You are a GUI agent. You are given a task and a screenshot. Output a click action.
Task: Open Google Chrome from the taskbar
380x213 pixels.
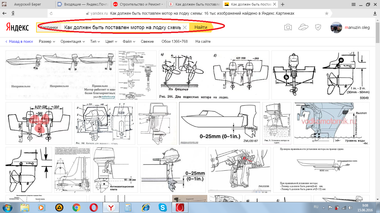[77, 207]
